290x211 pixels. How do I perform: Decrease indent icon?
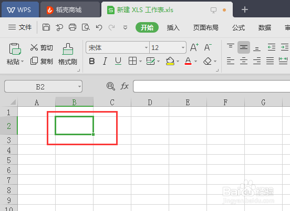pyautogui.click(x=272, y=47)
